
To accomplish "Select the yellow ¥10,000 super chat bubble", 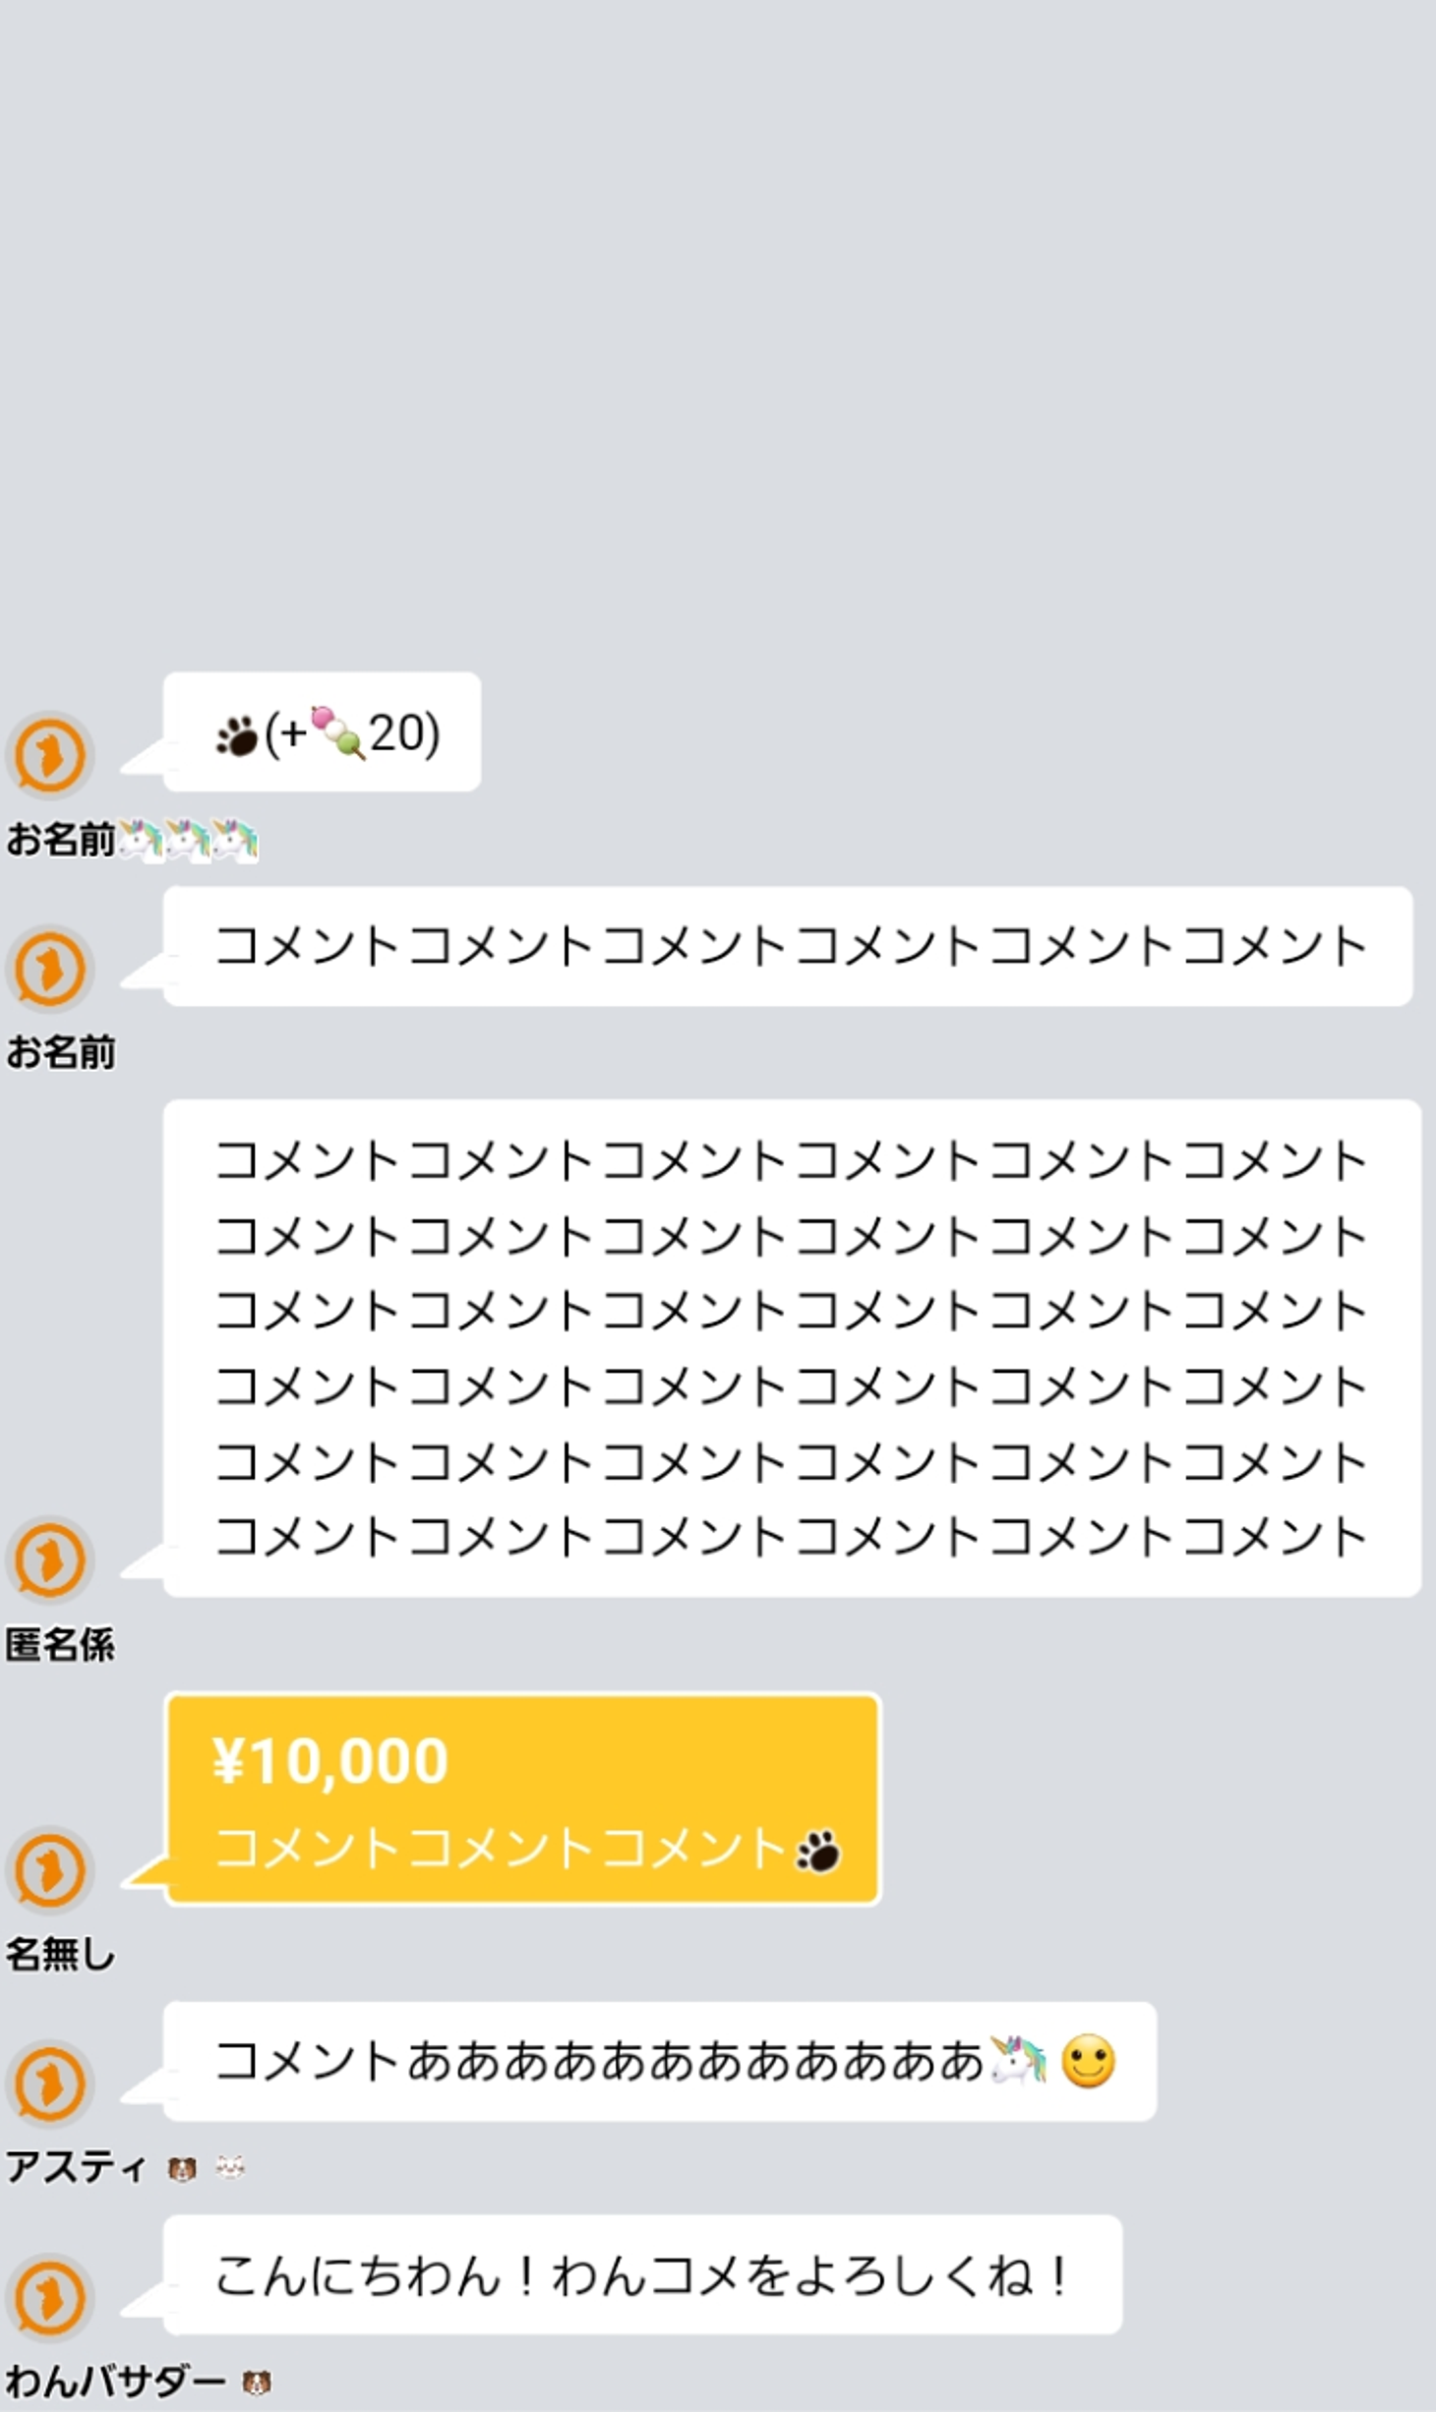I will tap(522, 1799).
